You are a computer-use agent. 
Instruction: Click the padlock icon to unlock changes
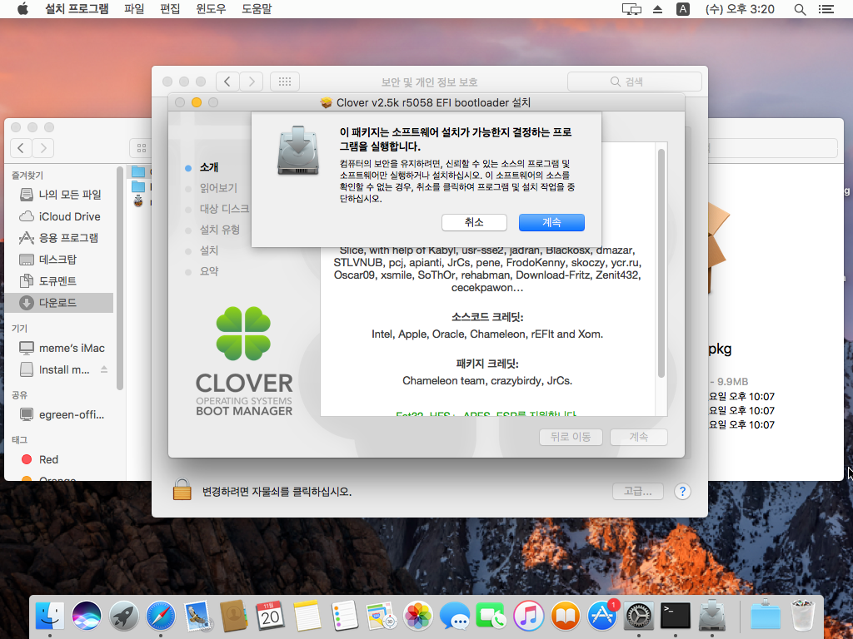tap(182, 489)
